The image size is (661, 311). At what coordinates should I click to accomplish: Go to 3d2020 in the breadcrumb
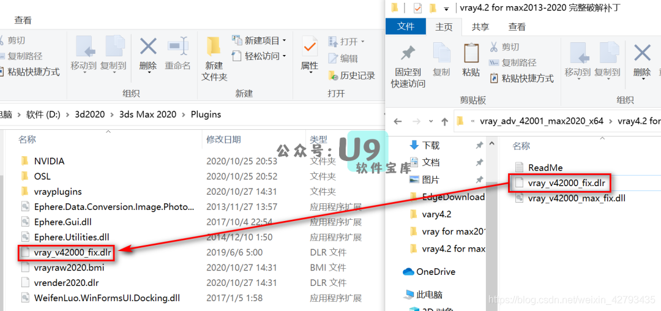[90, 114]
